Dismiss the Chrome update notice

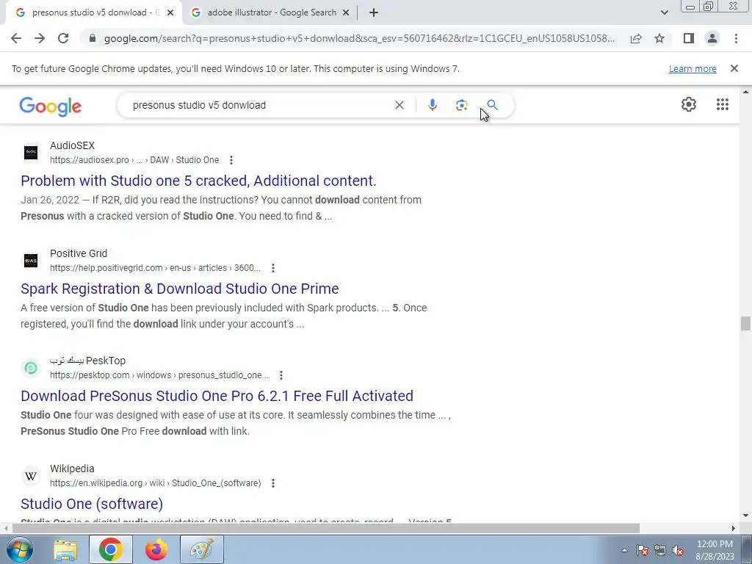tap(734, 68)
